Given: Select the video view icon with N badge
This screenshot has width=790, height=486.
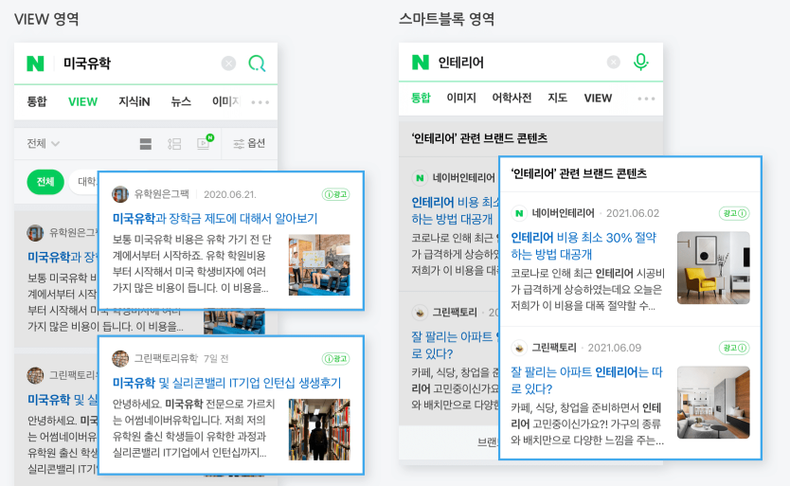Looking at the screenshot, I should [205, 142].
